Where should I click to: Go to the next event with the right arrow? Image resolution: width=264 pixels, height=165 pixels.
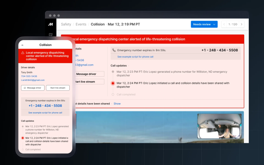242,24
